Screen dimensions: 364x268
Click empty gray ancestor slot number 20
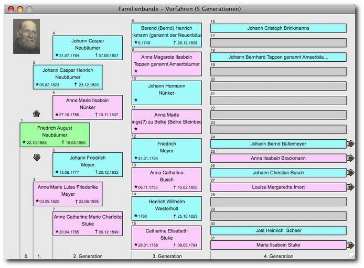pos(279,86)
